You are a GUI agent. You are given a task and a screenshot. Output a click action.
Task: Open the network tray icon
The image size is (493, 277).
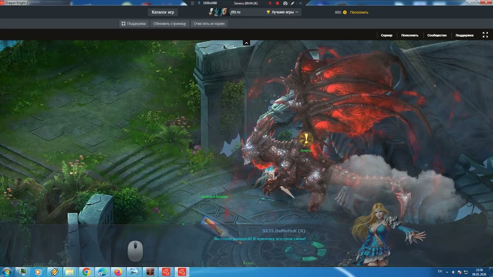coord(466,272)
